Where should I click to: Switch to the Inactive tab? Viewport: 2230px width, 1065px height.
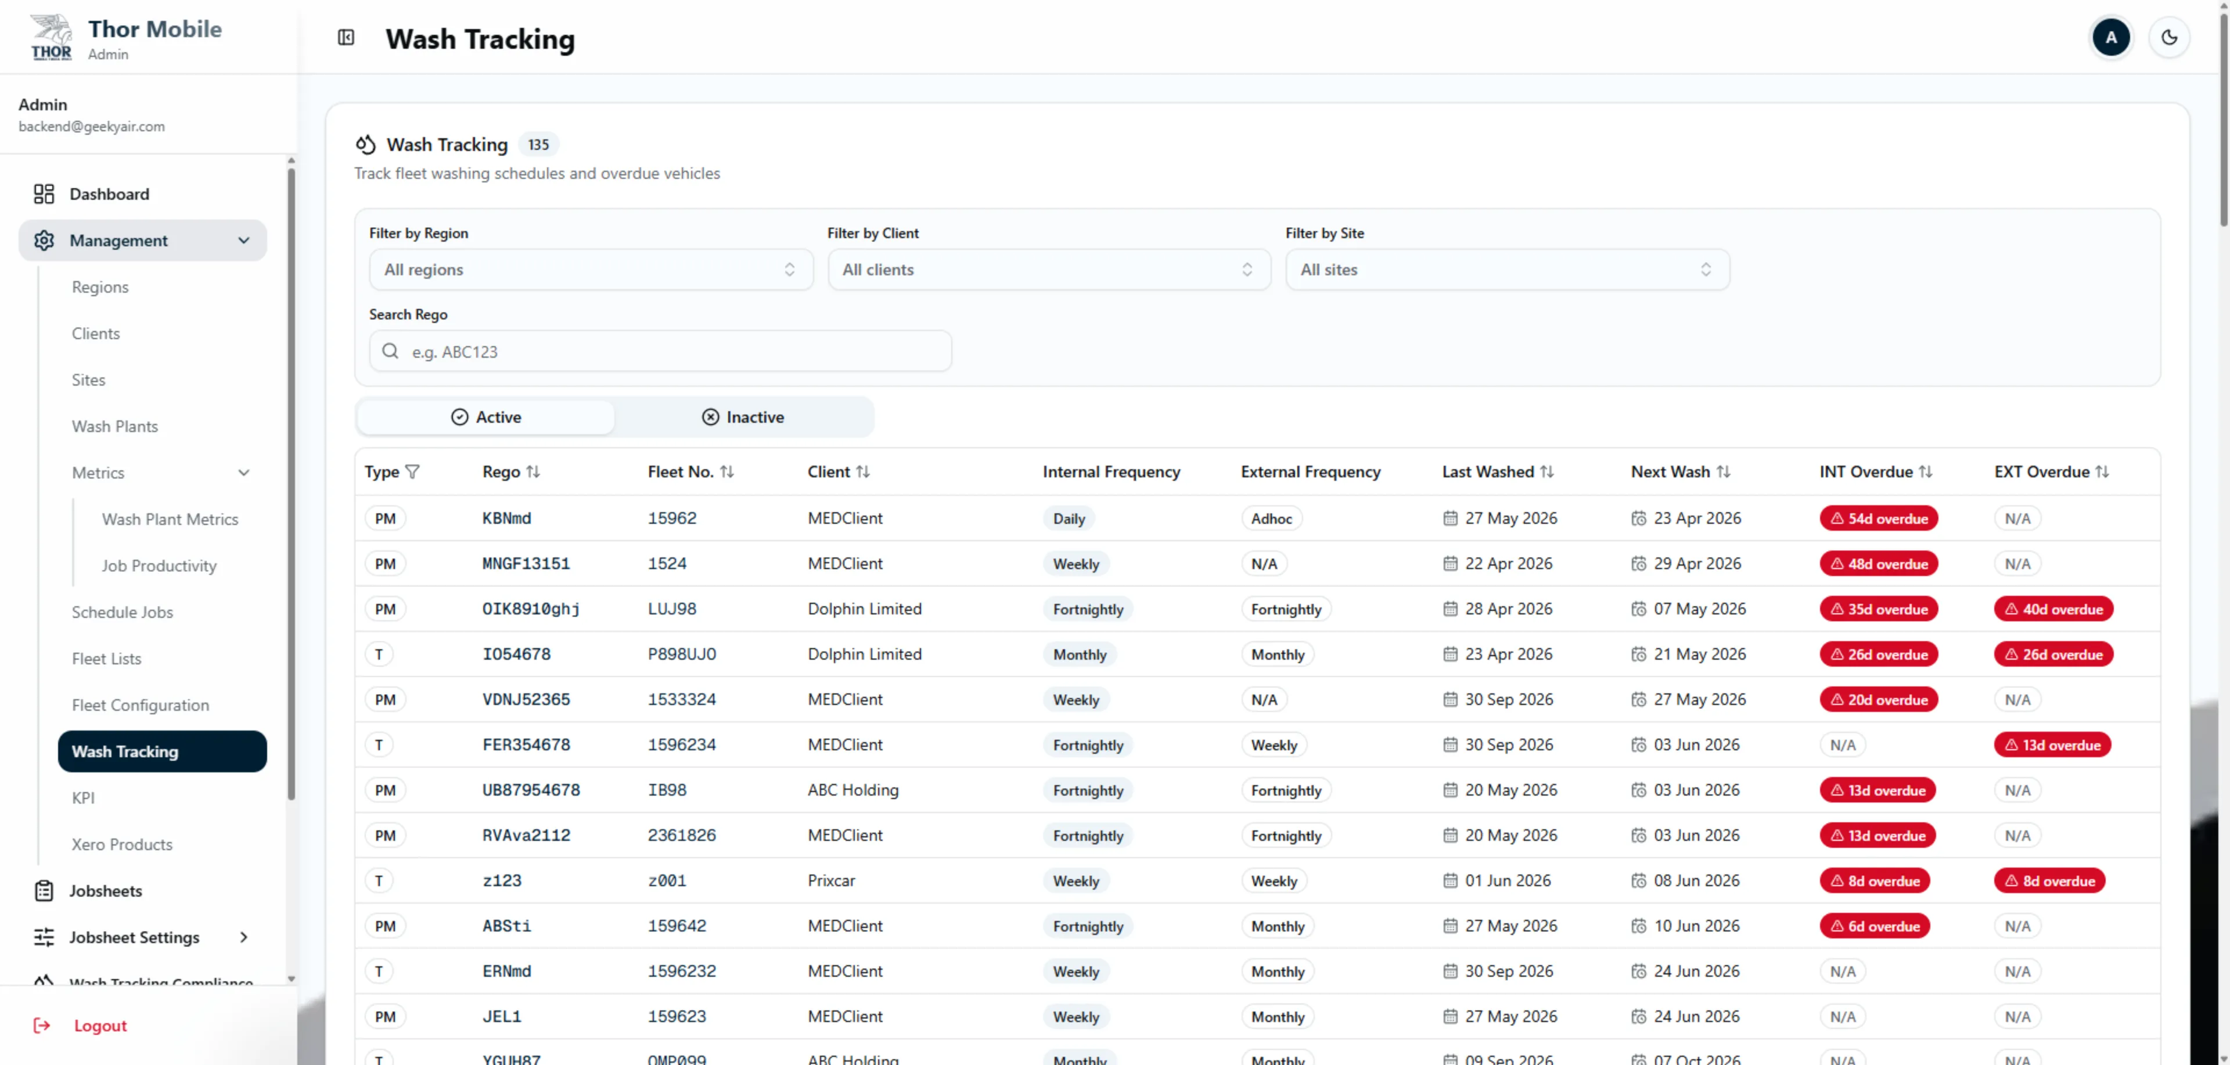(x=743, y=418)
